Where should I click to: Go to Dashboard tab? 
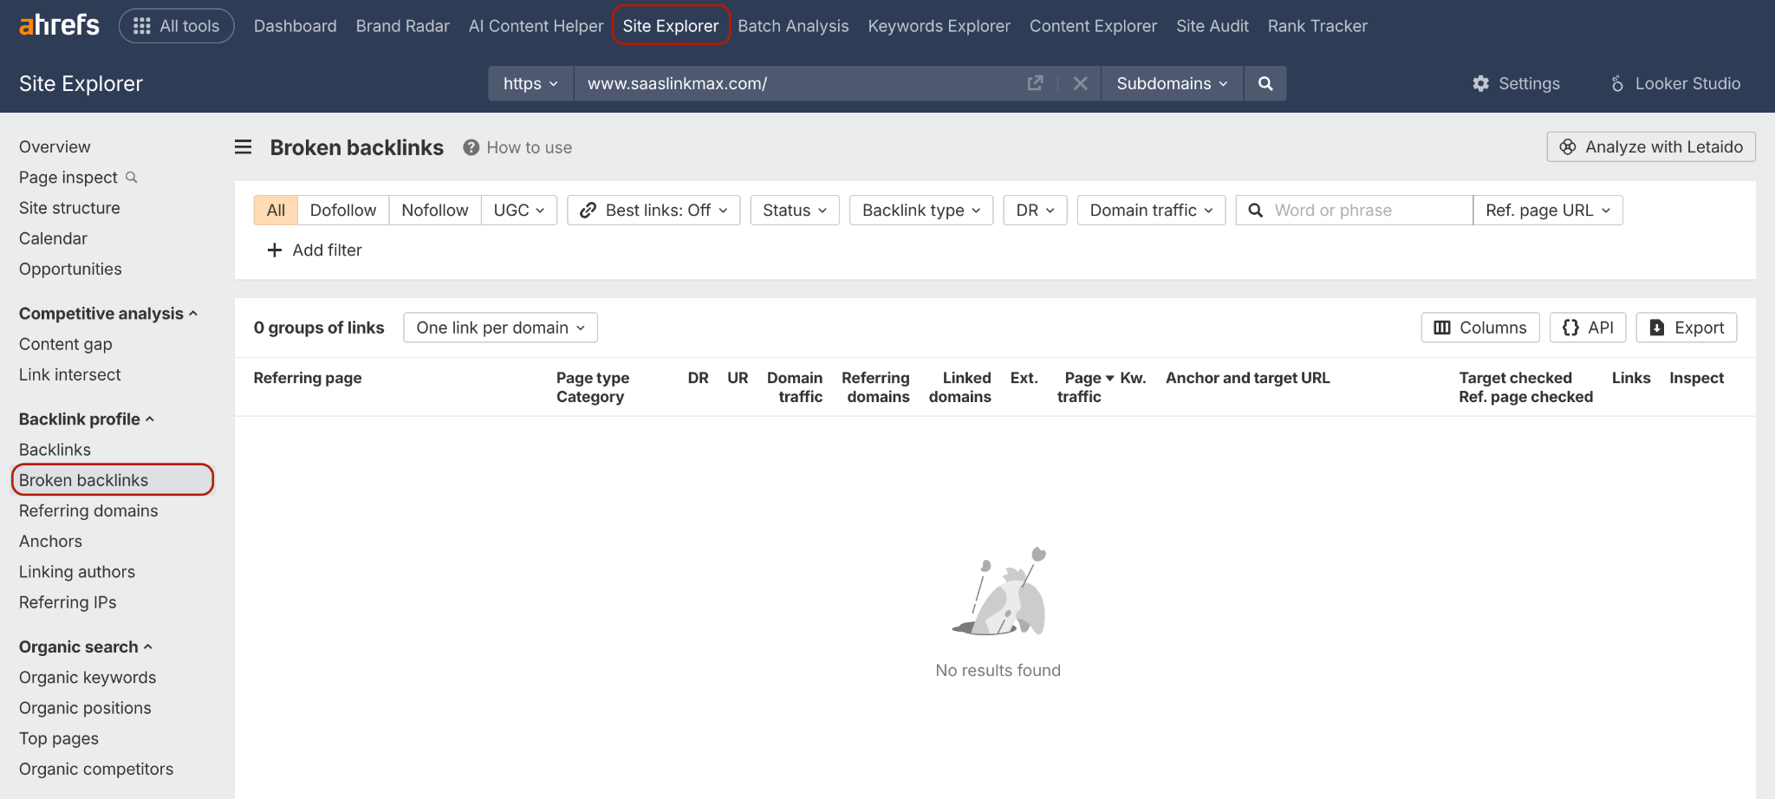coord(295,26)
